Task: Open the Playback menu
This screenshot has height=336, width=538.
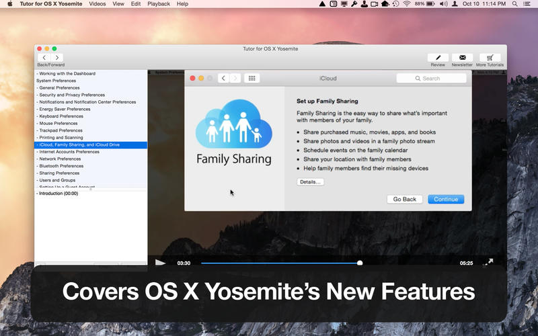Action: 159,4
